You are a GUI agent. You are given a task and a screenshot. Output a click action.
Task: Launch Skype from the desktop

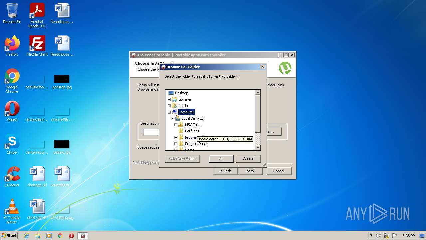[x=12, y=144]
